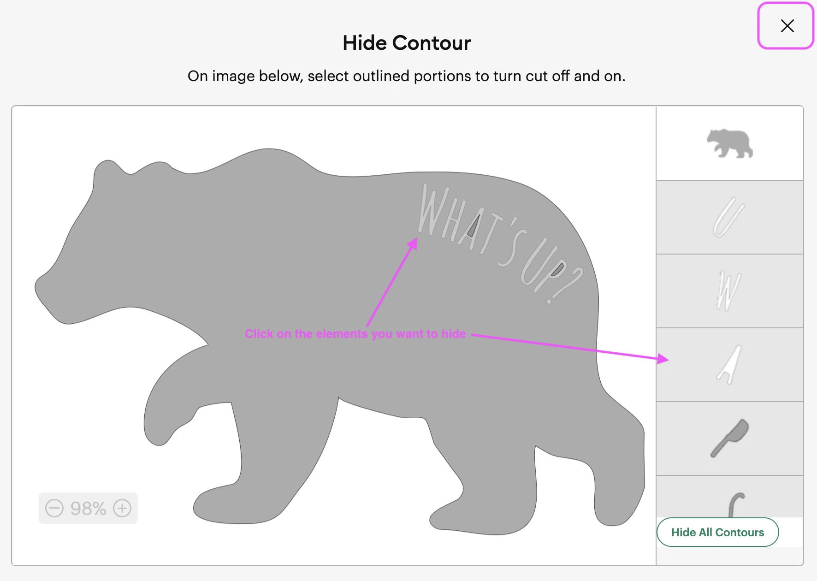Image resolution: width=817 pixels, height=581 pixels.
Task: Toggle the letter W contour thumbnail
Action: pos(729,291)
